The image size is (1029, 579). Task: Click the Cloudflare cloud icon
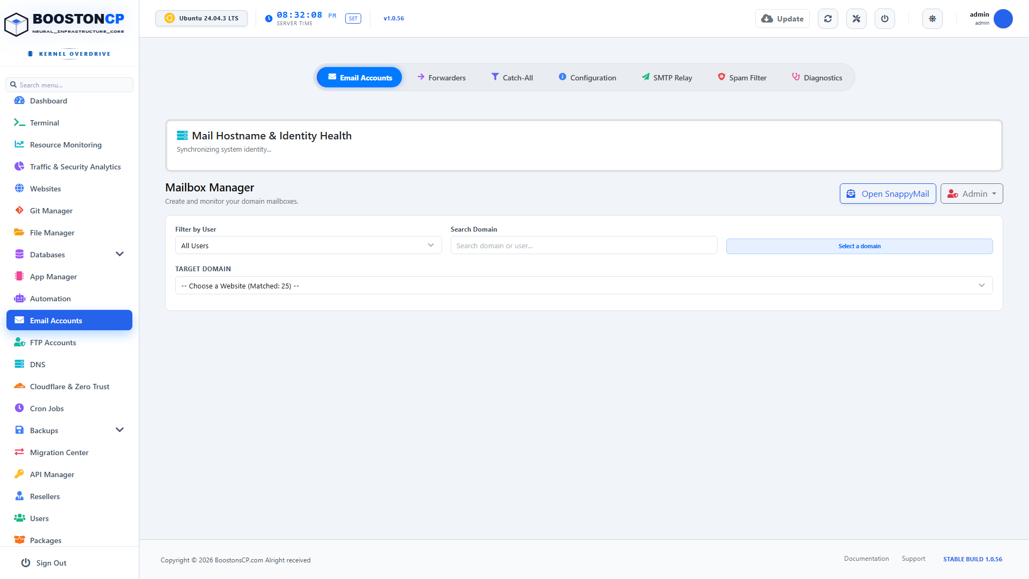[x=19, y=387]
